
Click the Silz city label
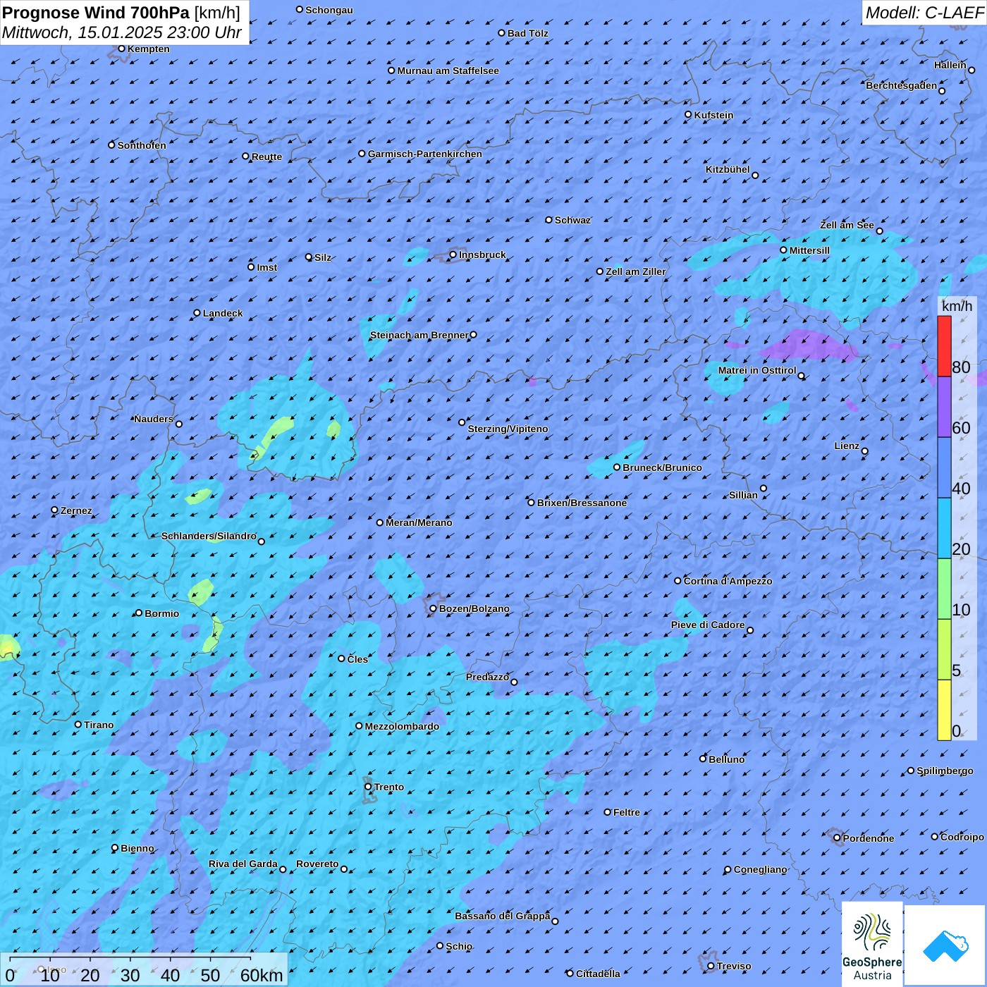[x=322, y=257]
